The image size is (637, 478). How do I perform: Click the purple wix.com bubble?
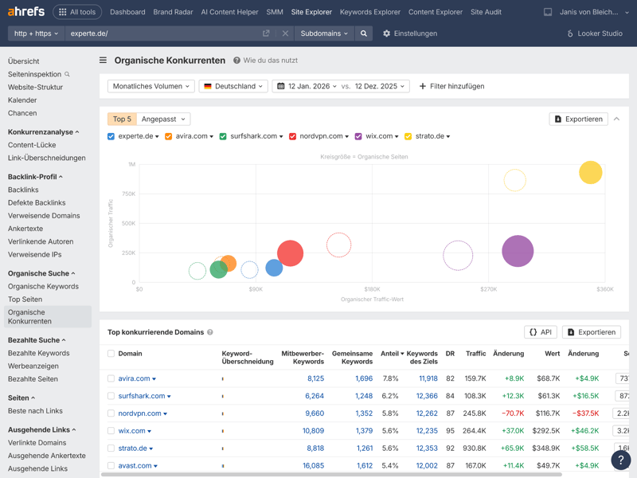(x=518, y=251)
